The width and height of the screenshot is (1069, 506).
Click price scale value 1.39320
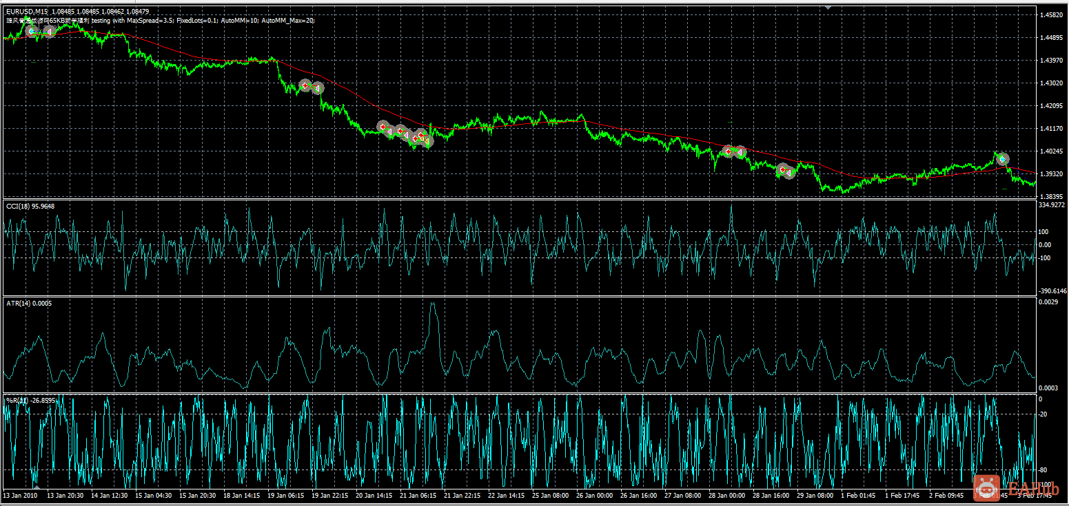(x=1052, y=173)
